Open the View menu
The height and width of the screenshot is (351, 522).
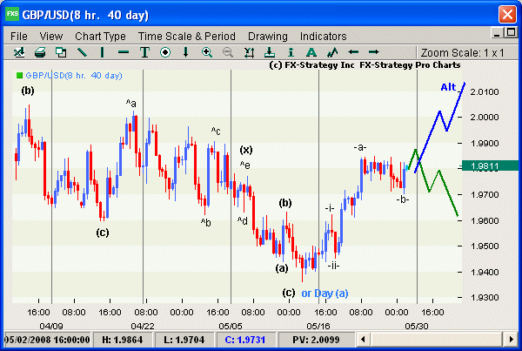click(x=51, y=36)
